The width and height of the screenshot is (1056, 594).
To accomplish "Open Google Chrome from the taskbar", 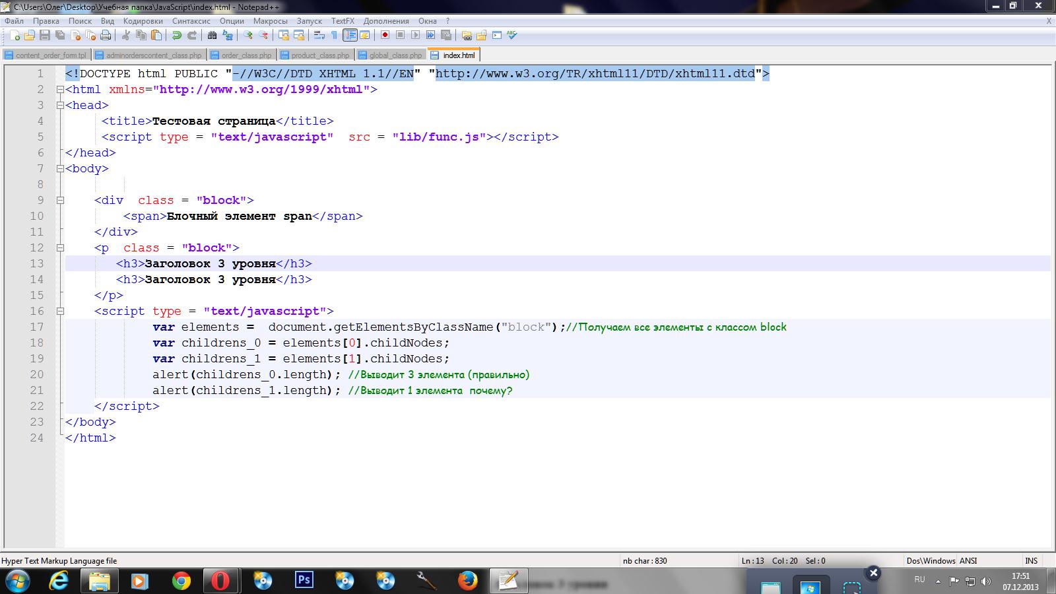I will [181, 581].
